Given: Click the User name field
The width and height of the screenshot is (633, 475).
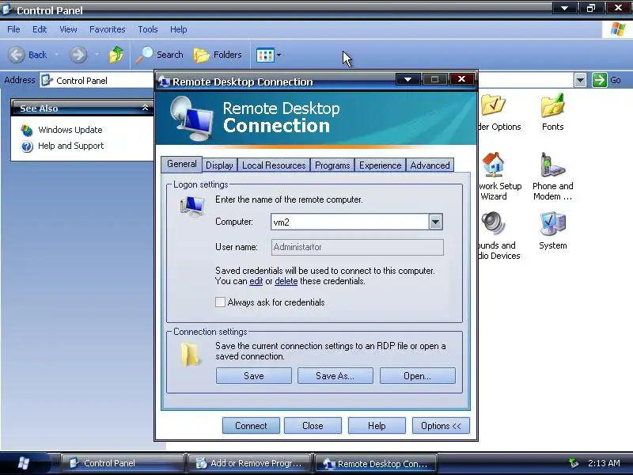Looking at the screenshot, I should pos(358,247).
